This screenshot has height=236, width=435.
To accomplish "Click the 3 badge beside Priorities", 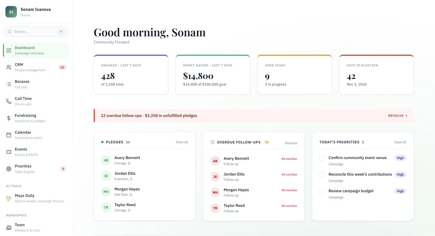I will pyautogui.click(x=63, y=169).
